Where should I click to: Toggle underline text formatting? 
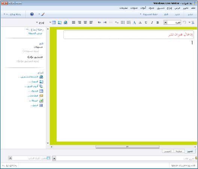pos(146,23)
